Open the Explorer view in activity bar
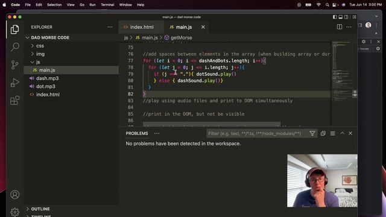The width and height of the screenshot is (386, 217). click(14, 30)
